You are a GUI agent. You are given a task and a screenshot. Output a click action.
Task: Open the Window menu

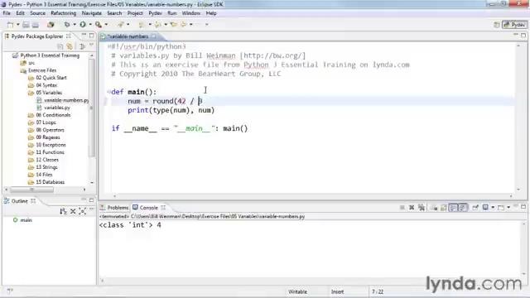(191, 13)
